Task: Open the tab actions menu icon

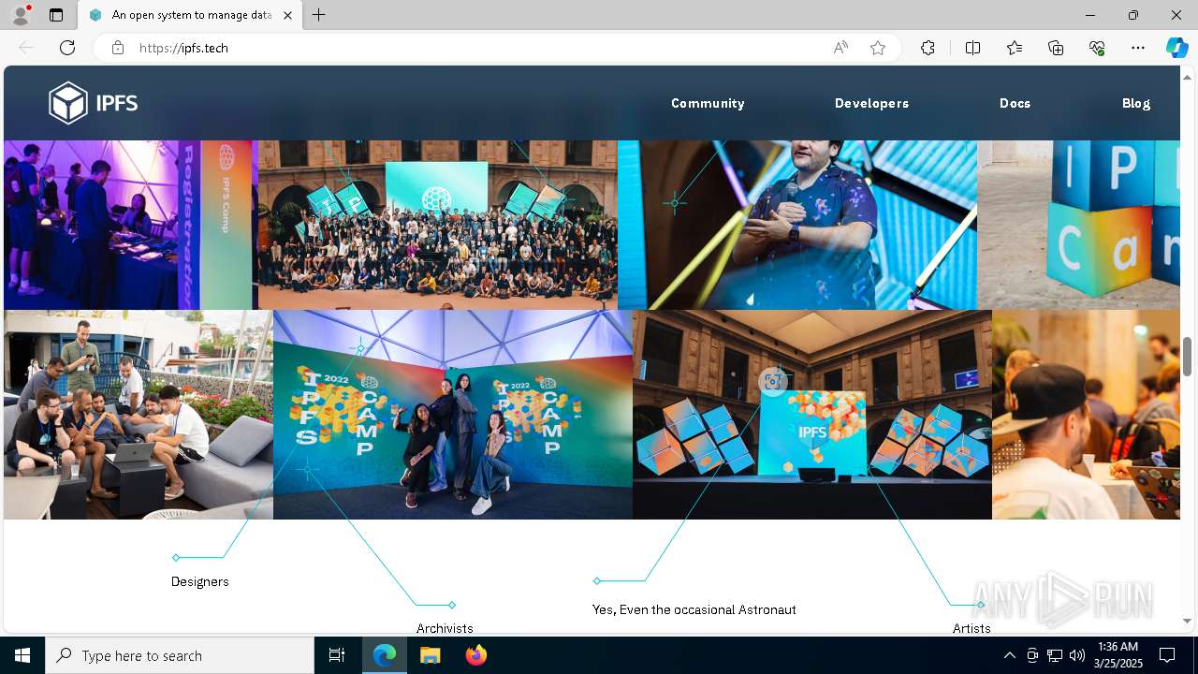Action: click(56, 15)
